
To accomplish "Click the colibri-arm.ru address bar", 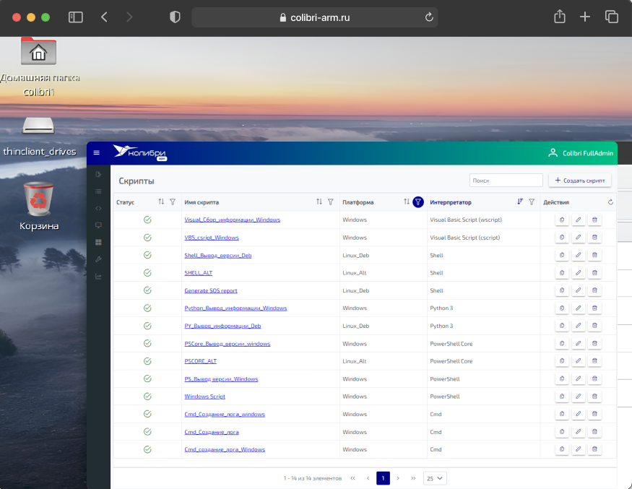I will (x=314, y=17).
